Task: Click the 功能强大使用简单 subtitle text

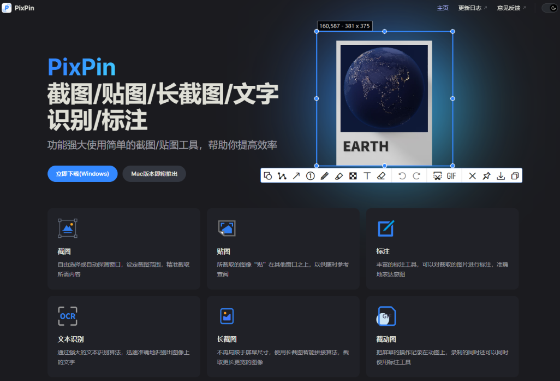Action: tap(162, 145)
